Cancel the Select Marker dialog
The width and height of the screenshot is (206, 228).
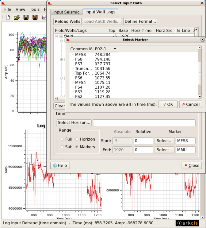coord(191,104)
